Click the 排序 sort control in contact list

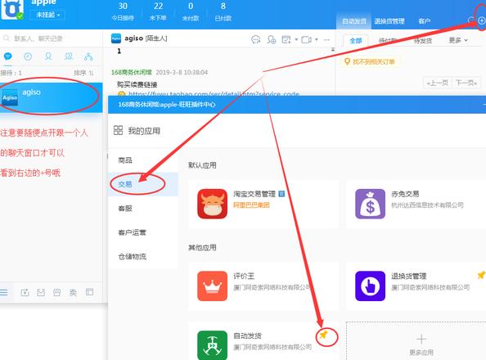click(83, 73)
